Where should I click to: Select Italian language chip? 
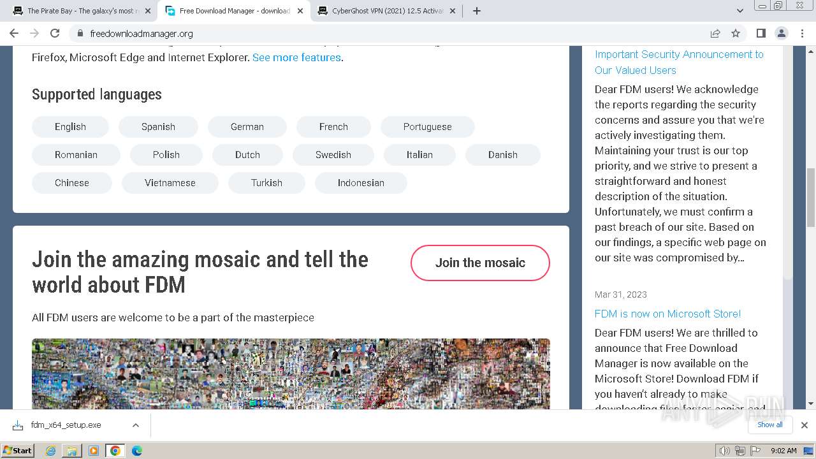click(x=419, y=155)
